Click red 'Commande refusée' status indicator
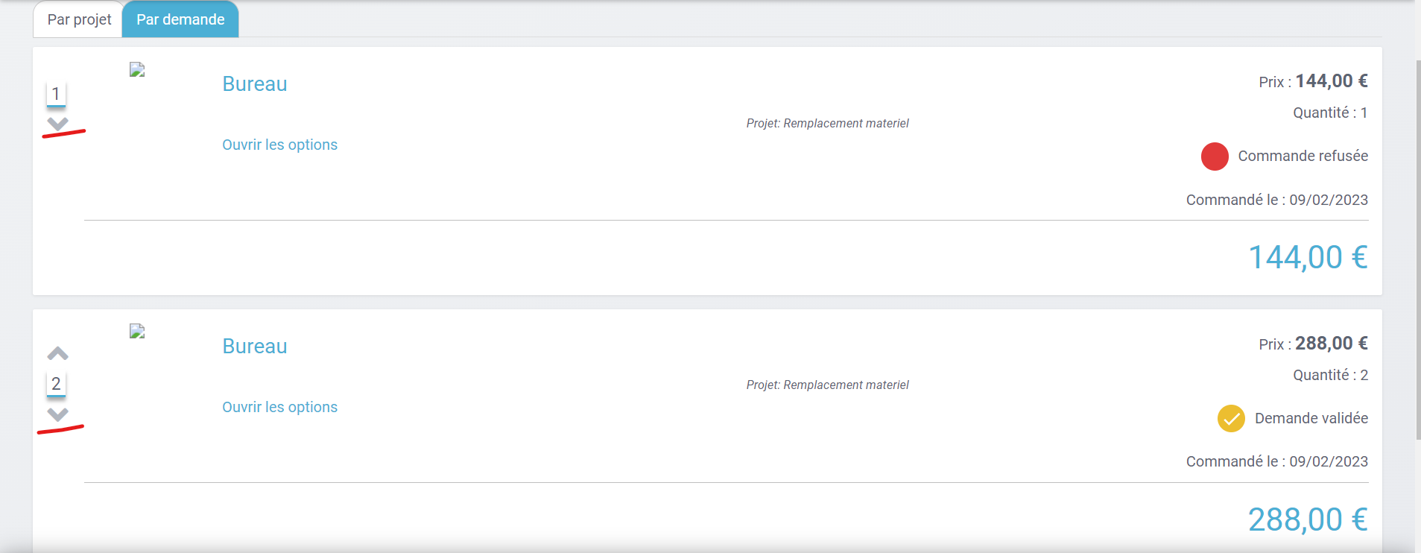The height and width of the screenshot is (553, 1421). [x=1214, y=157]
